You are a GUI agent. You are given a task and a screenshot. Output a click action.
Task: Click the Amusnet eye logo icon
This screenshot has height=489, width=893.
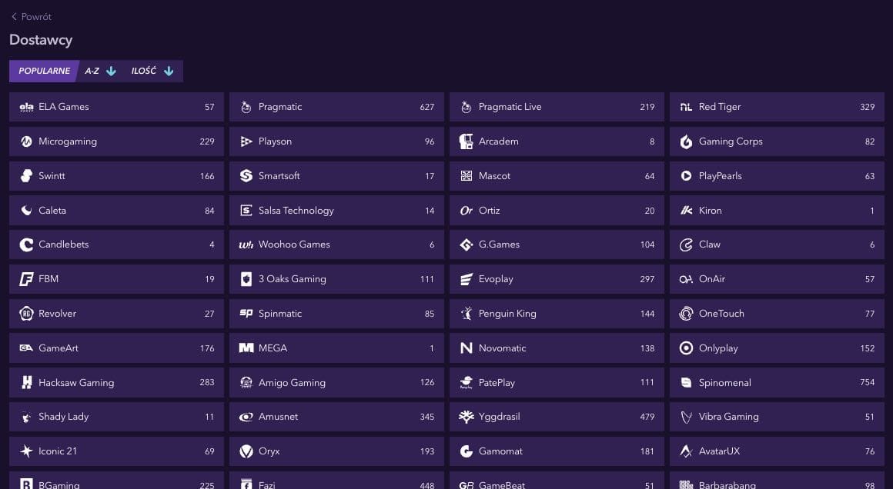coord(246,417)
